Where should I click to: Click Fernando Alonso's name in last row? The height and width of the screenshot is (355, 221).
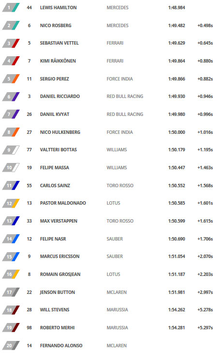(61, 346)
